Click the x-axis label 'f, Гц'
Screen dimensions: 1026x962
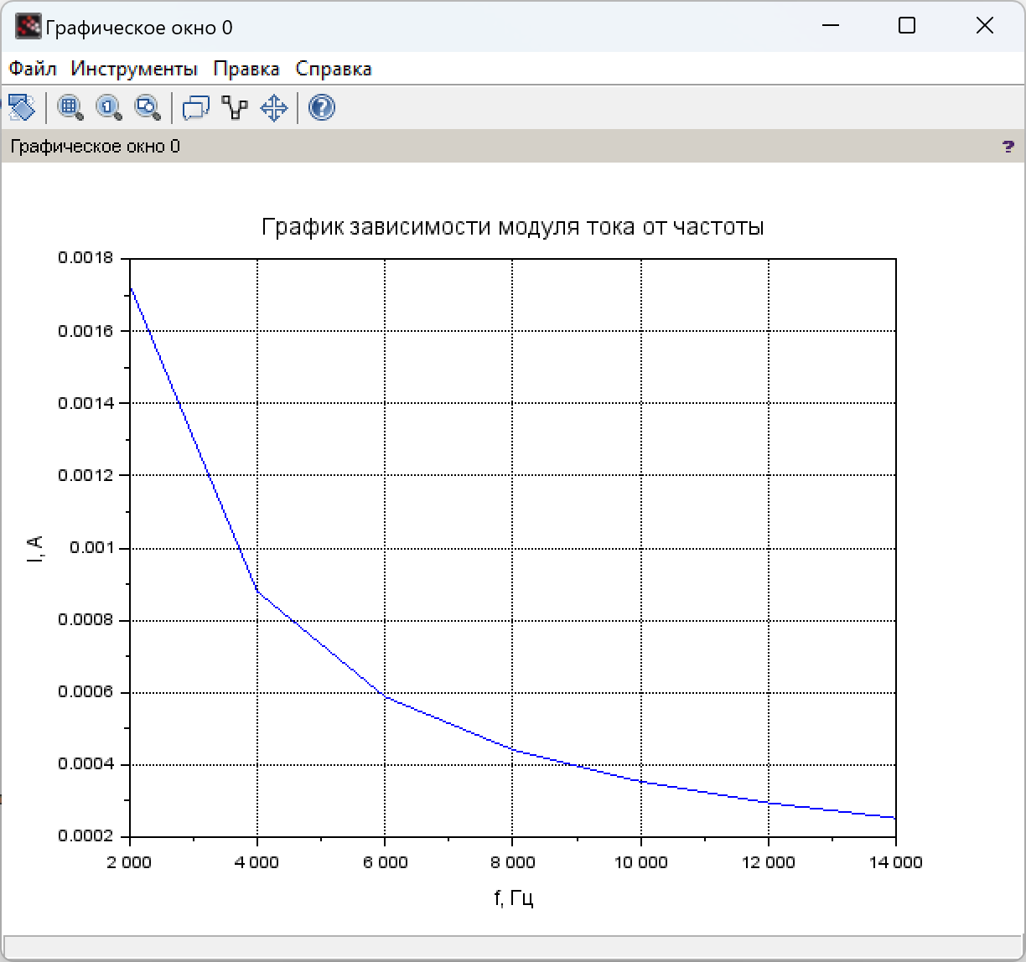pyautogui.click(x=514, y=898)
